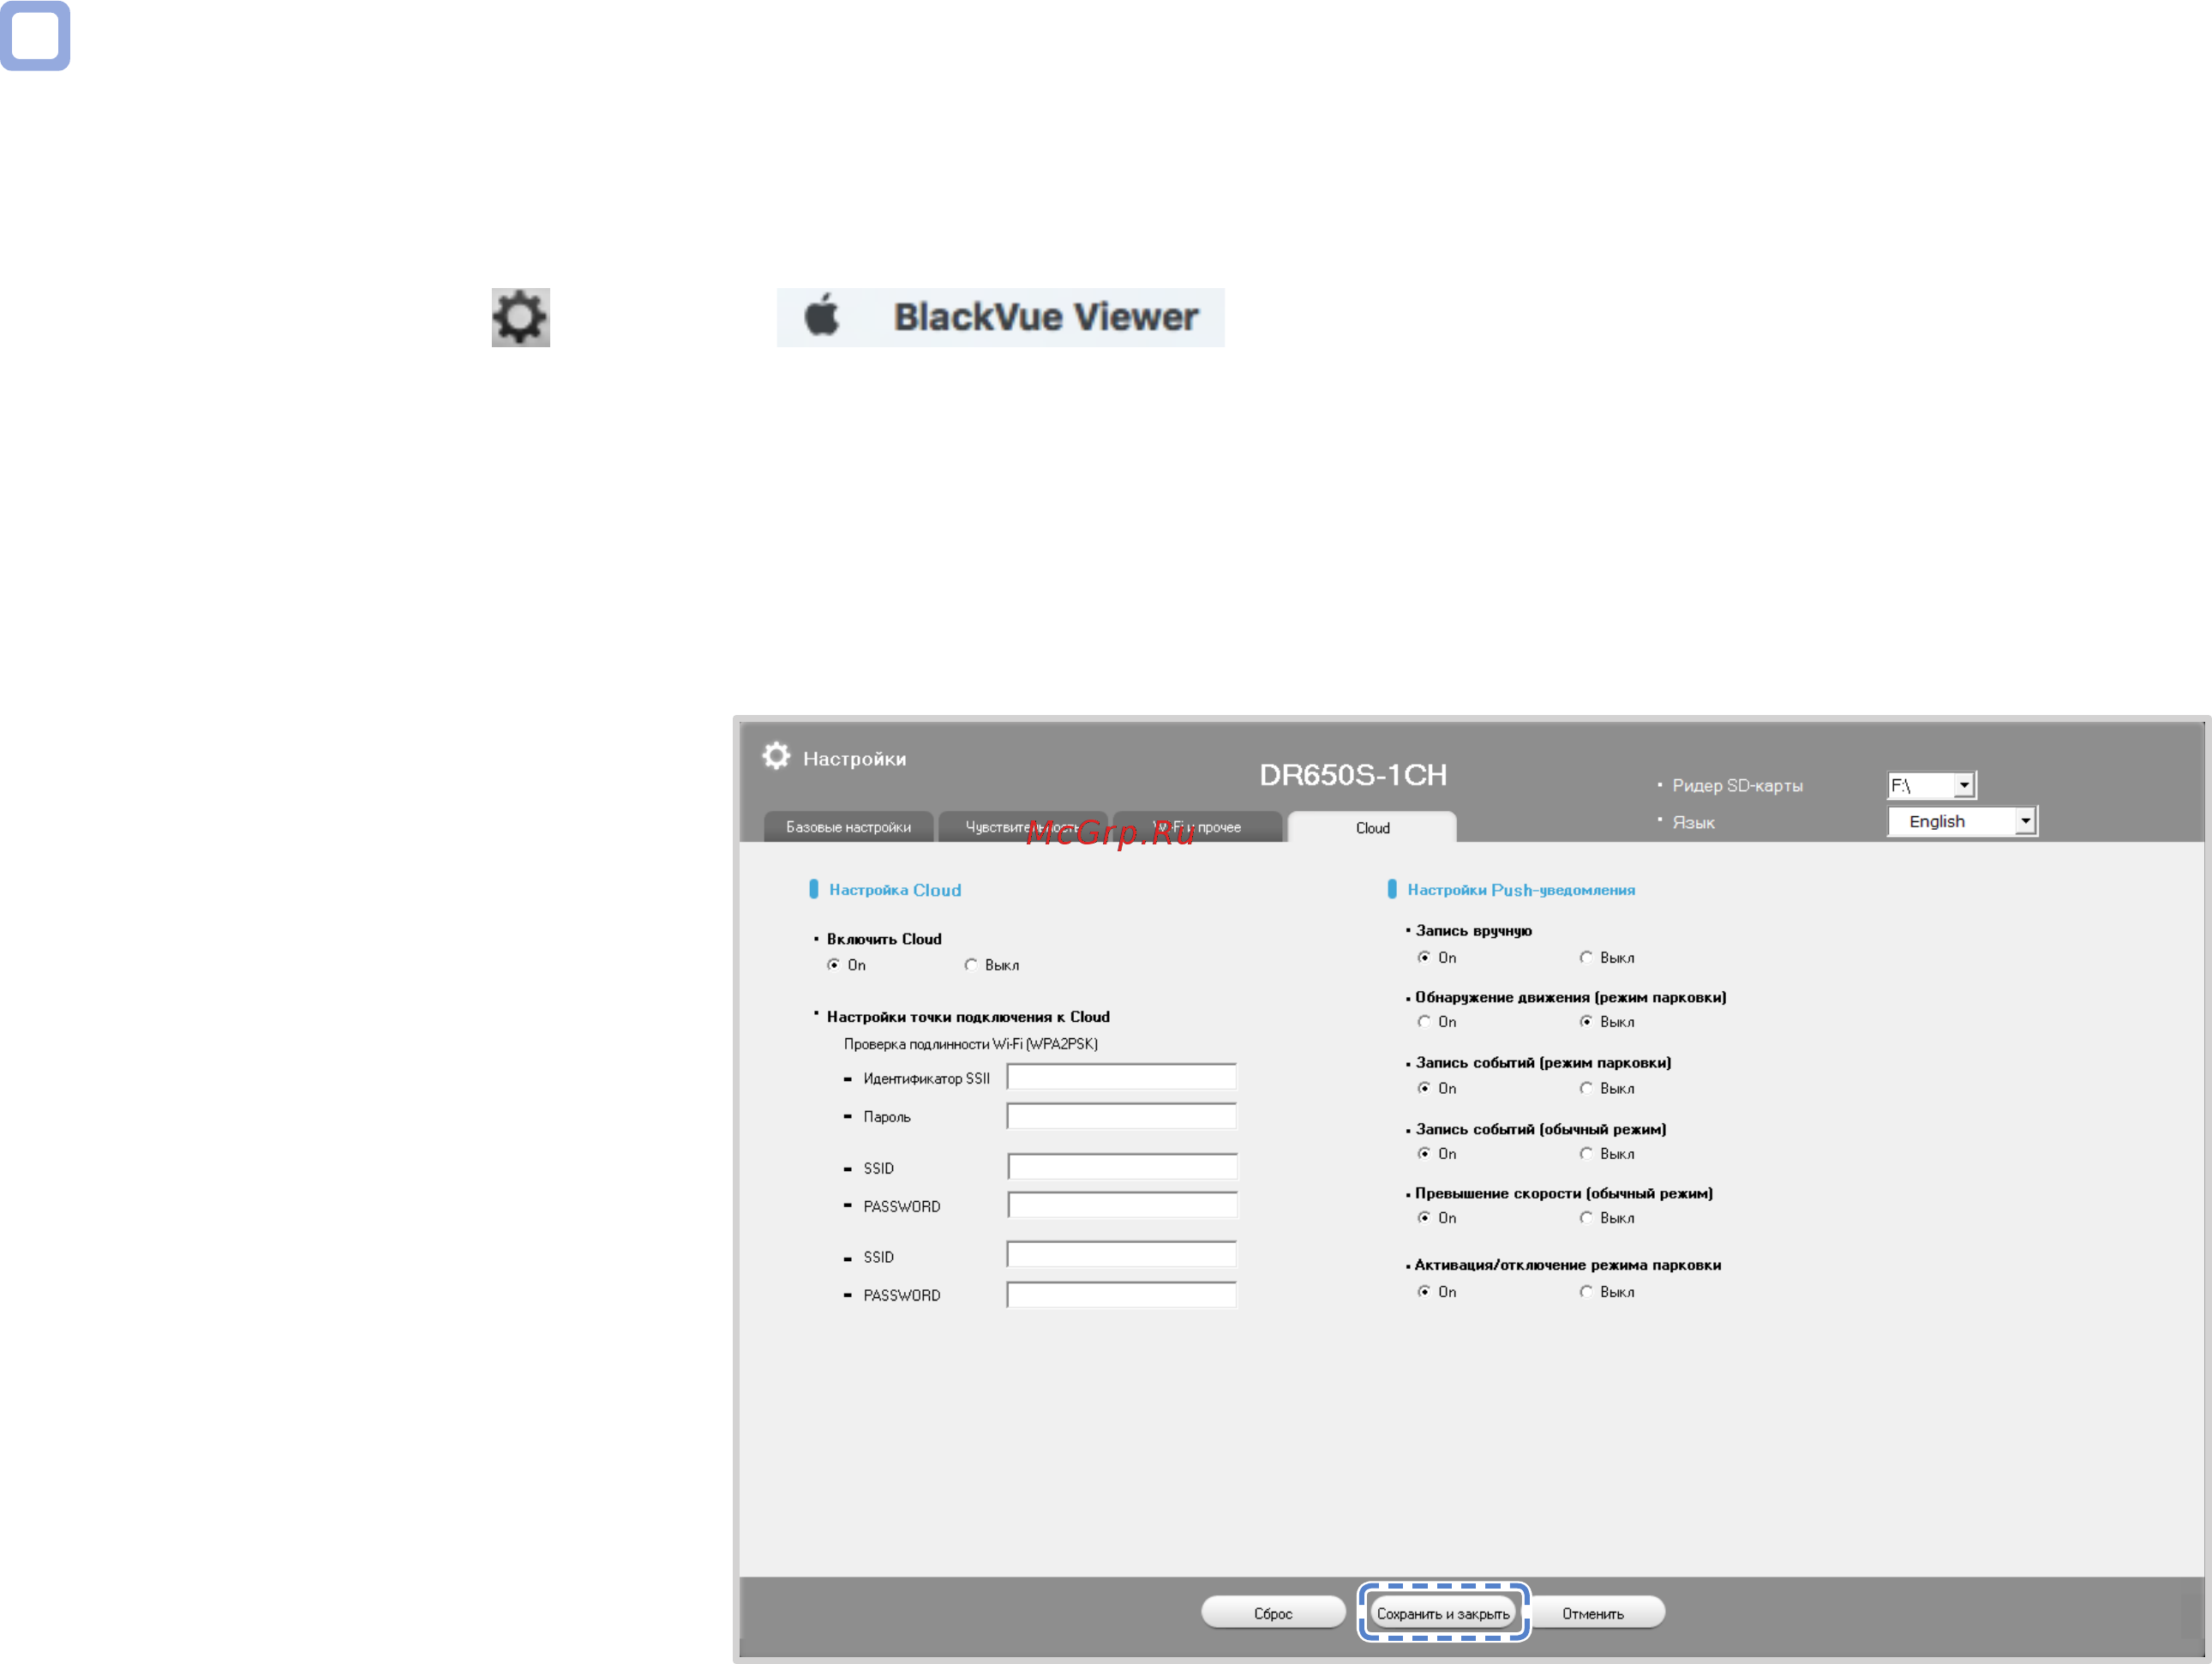Select Выкл for Запись событий (обычный режим)
The height and width of the screenshot is (1664, 2212).
[1586, 1154]
